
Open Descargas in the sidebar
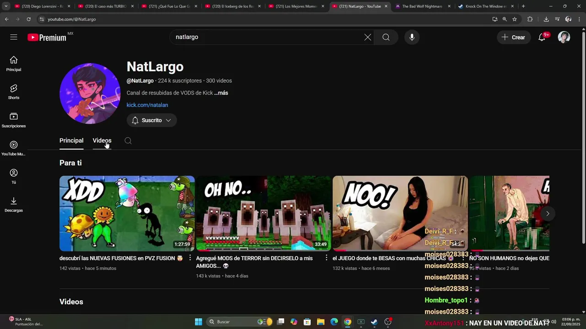pyautogui.click(x=14, y=205)
